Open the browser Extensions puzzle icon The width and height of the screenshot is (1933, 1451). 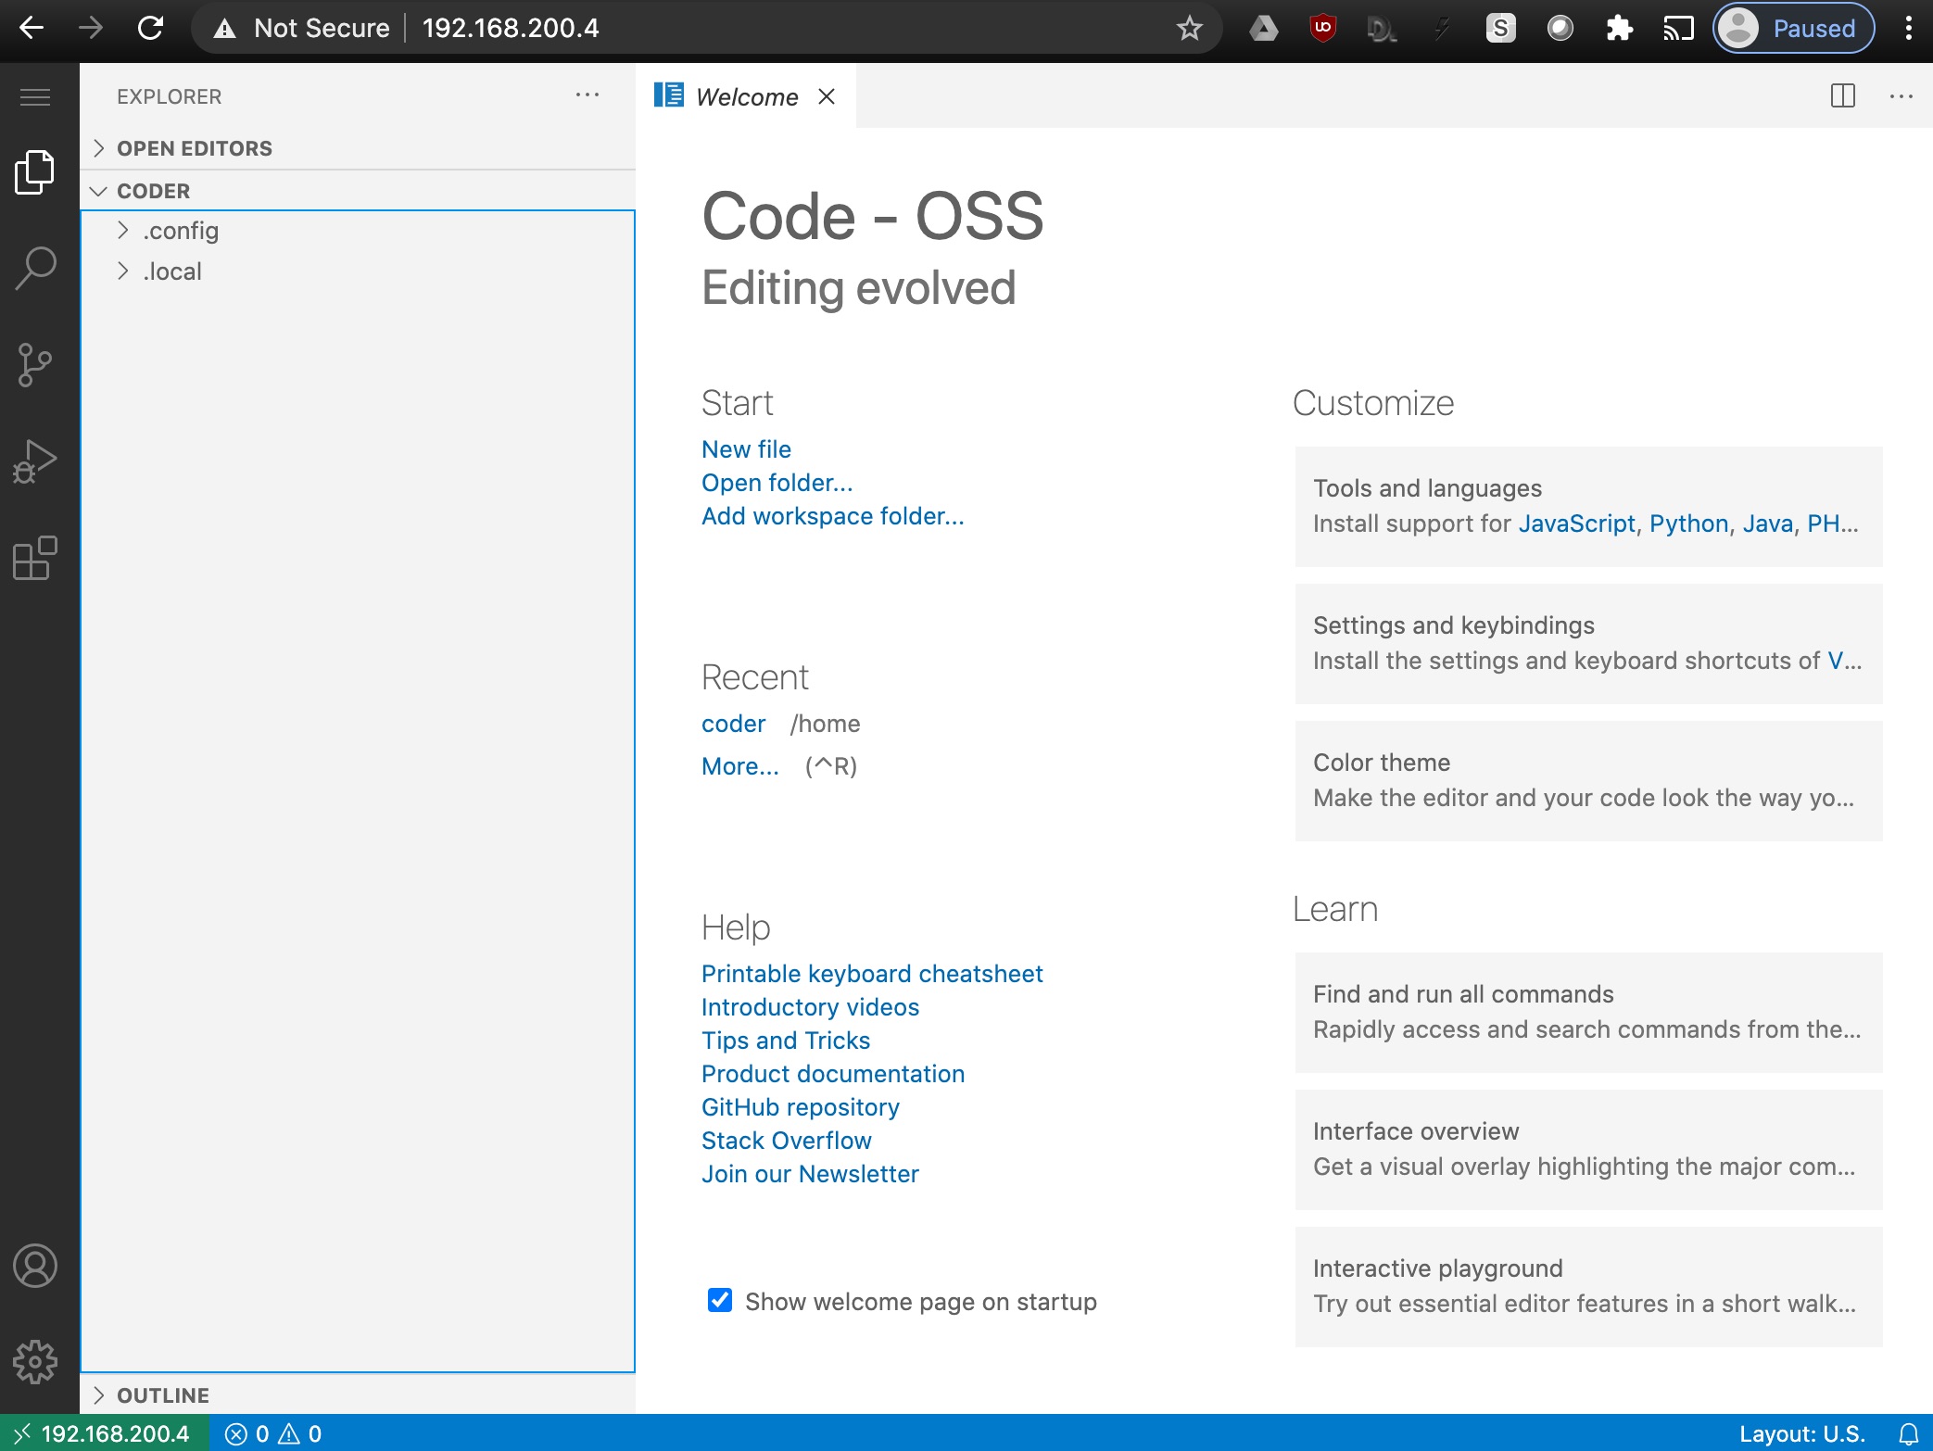click(1619, 29)
